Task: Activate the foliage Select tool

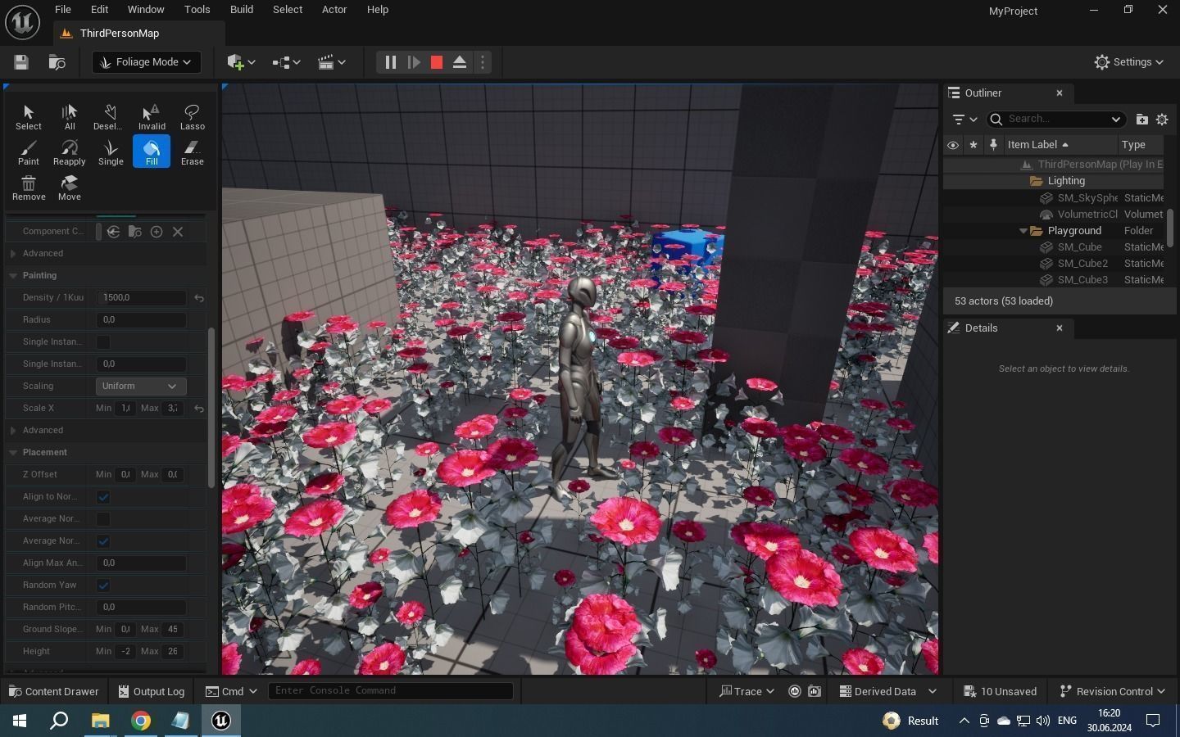Action: 28,117
